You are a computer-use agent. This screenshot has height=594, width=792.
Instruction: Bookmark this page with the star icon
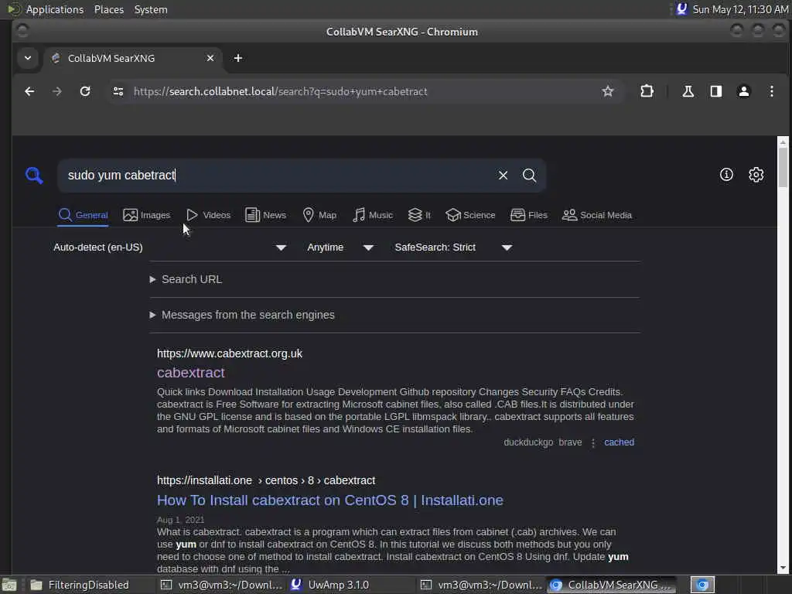[x=608, y=91]
